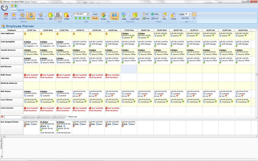Open the date picker dropdown
The width and height of the screenshot is (258, 161).
click(88, 14)
